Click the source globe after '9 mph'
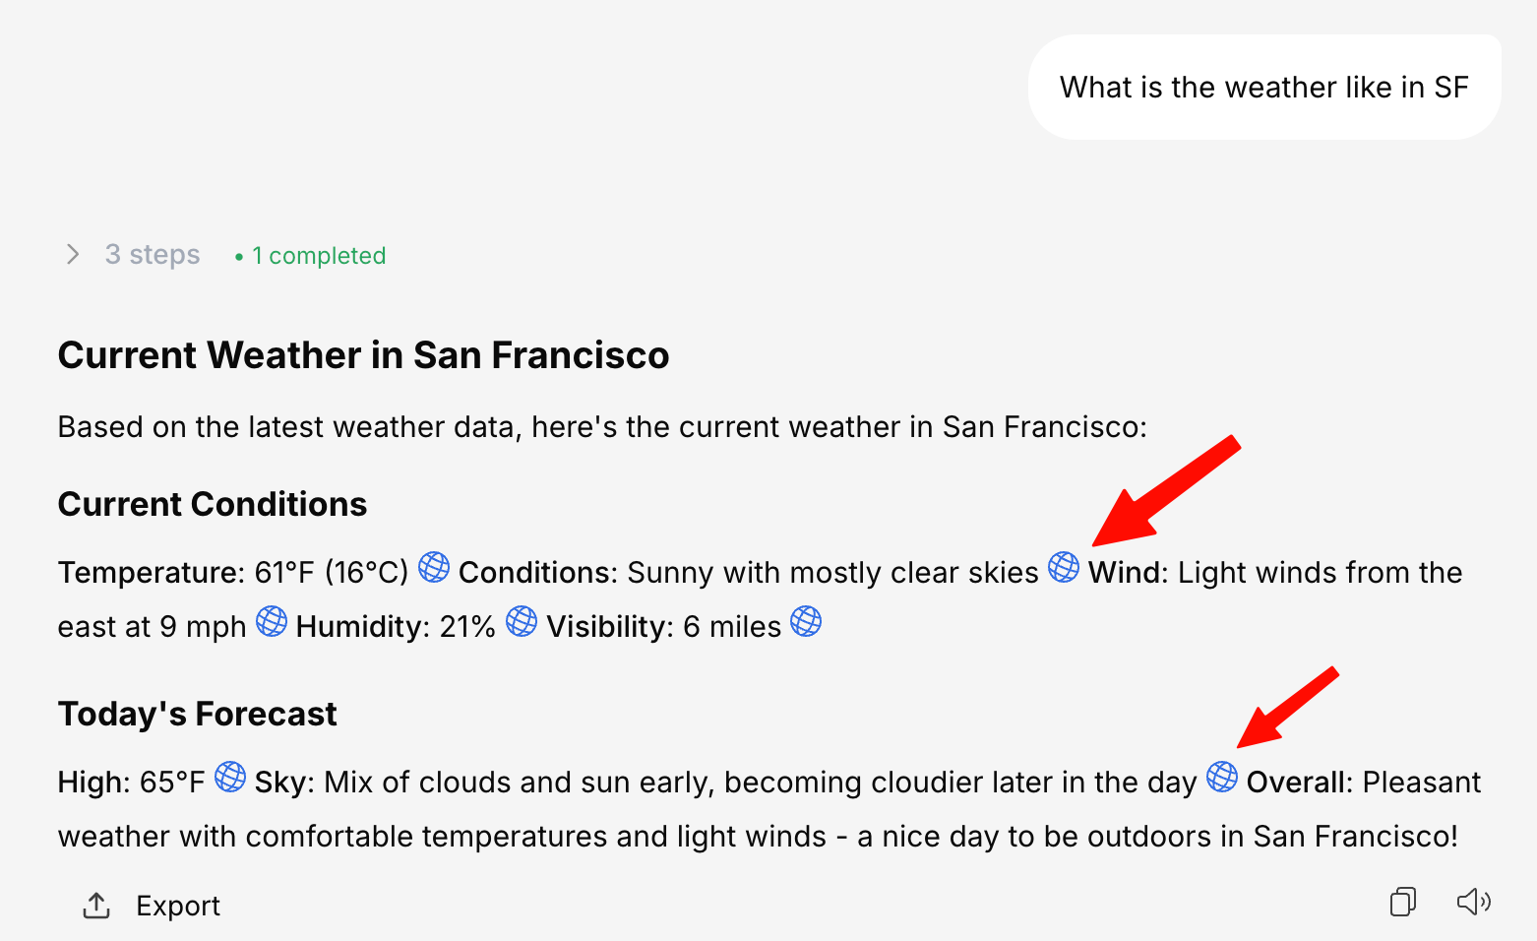Screen dimensions: 1537x941 click(272, 622)
